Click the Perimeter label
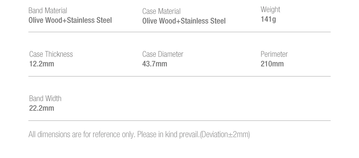 tap(274, 54)
